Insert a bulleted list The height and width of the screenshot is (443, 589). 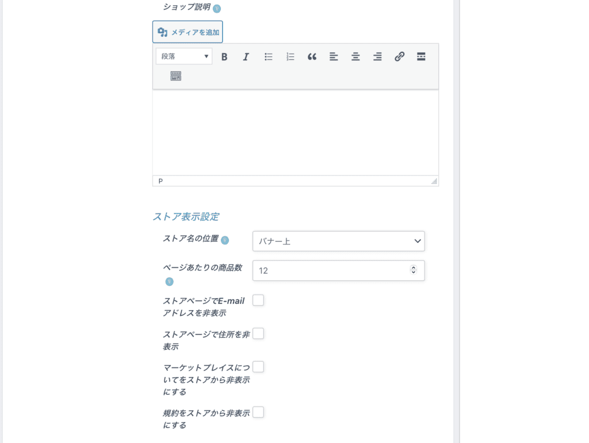[x=268, y=56]
